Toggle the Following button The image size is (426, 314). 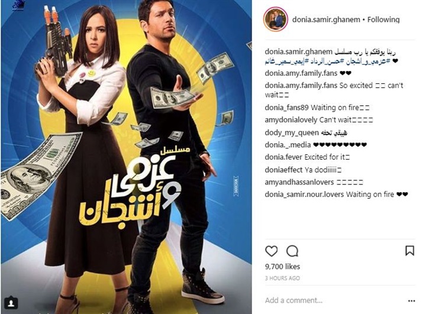tap(383, 20)
